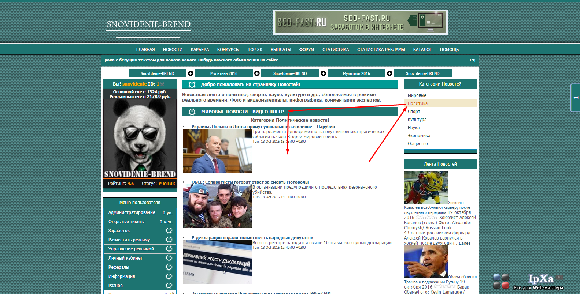Image resolution: width=580 pixels, height=294 pixels.
Task: Click power icon beside Личный кабинет
Action: [x=169, y=258]
